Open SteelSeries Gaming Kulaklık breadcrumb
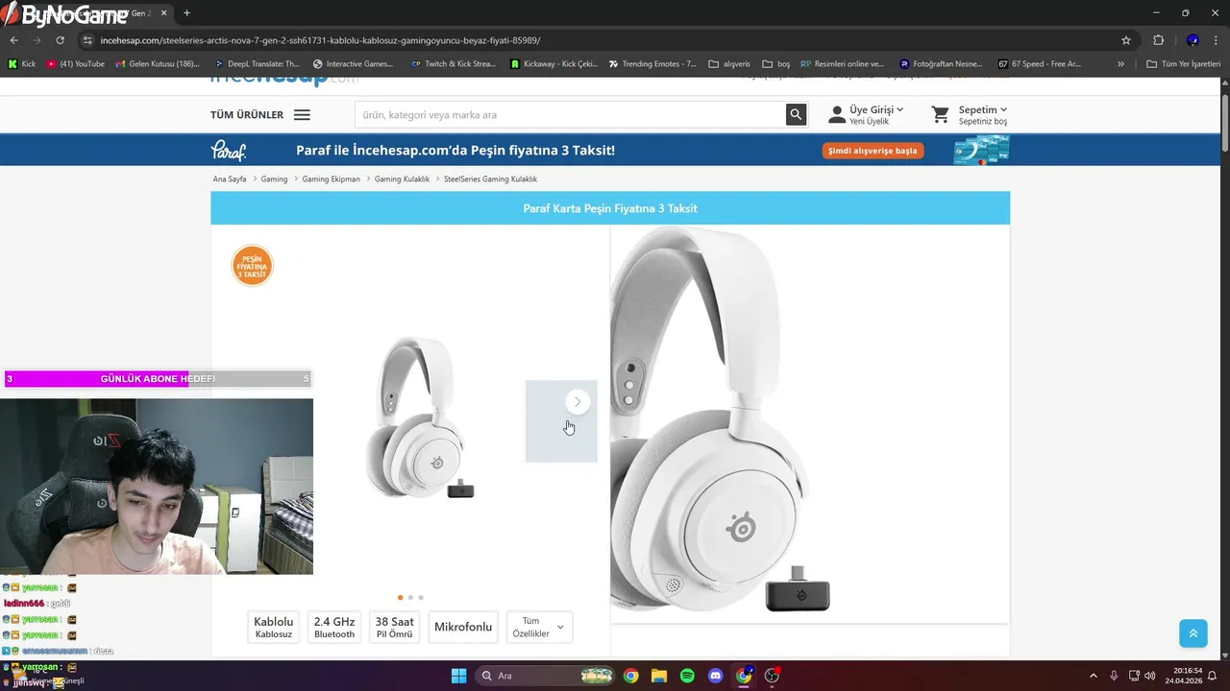This screenshot has width=1230, height=691. click(x=490, y=179)
